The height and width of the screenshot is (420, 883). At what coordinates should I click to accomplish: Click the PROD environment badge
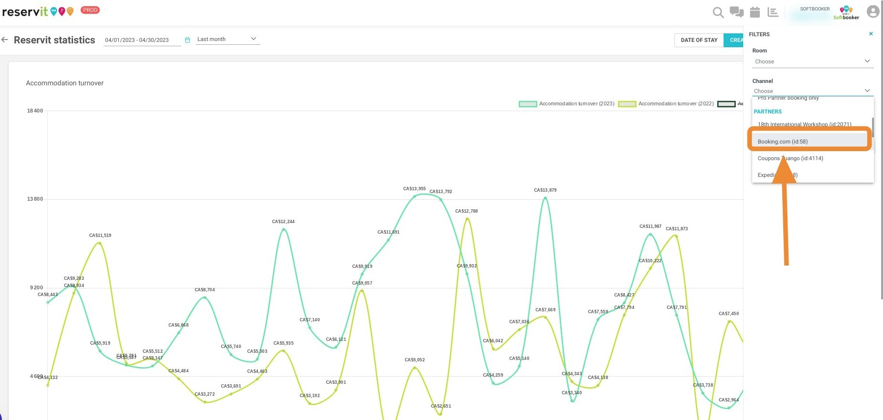click(90, 10)
